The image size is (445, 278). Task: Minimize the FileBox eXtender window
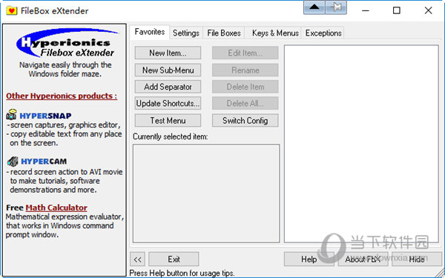[x=366, y=11]
